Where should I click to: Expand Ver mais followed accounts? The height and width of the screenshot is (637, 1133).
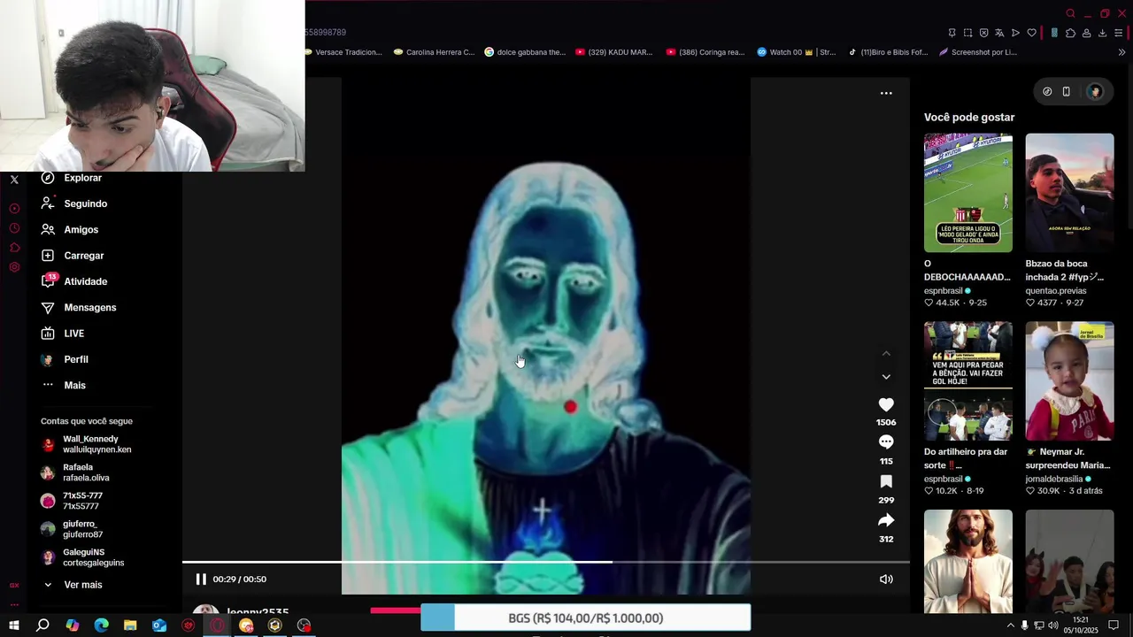(x=73, y=585)
